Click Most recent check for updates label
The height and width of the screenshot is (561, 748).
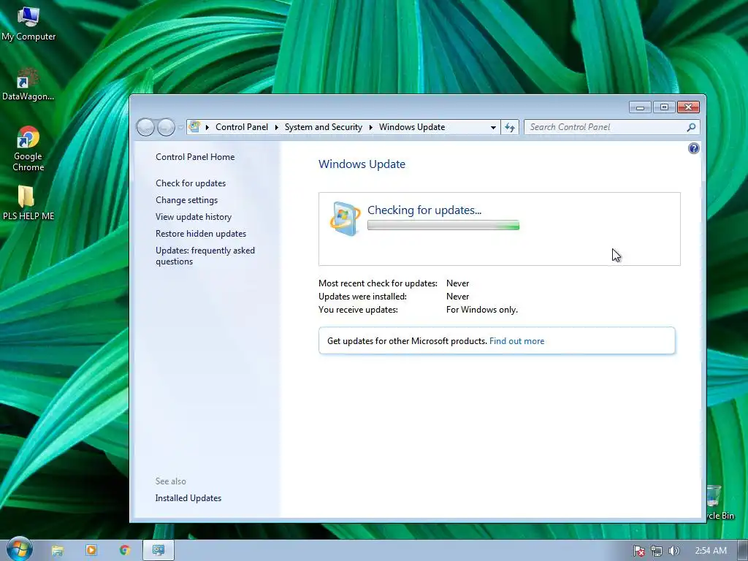[x=378, y=283]
